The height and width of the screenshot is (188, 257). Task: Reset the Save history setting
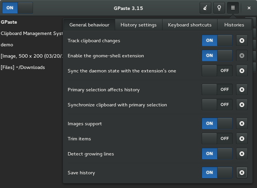point(242,173)
